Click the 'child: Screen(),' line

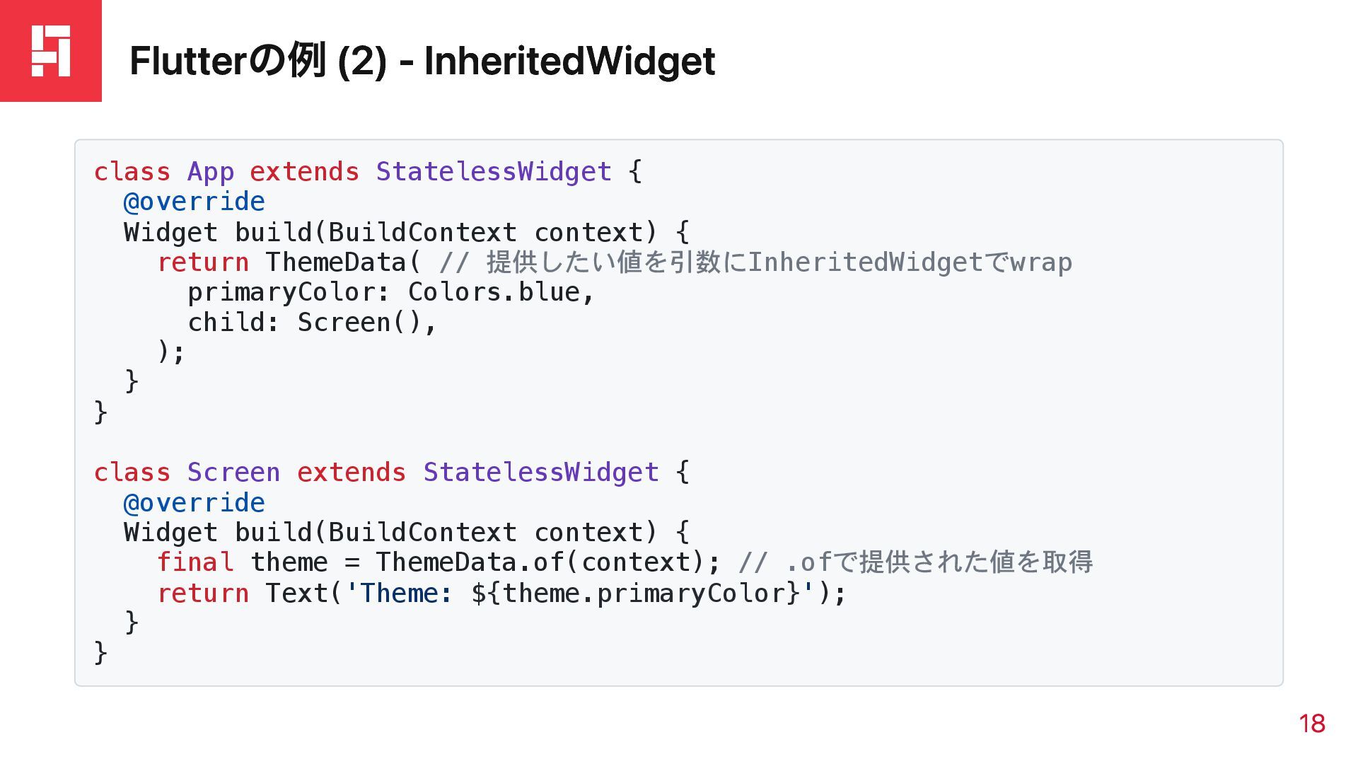[x=313, y=323]
